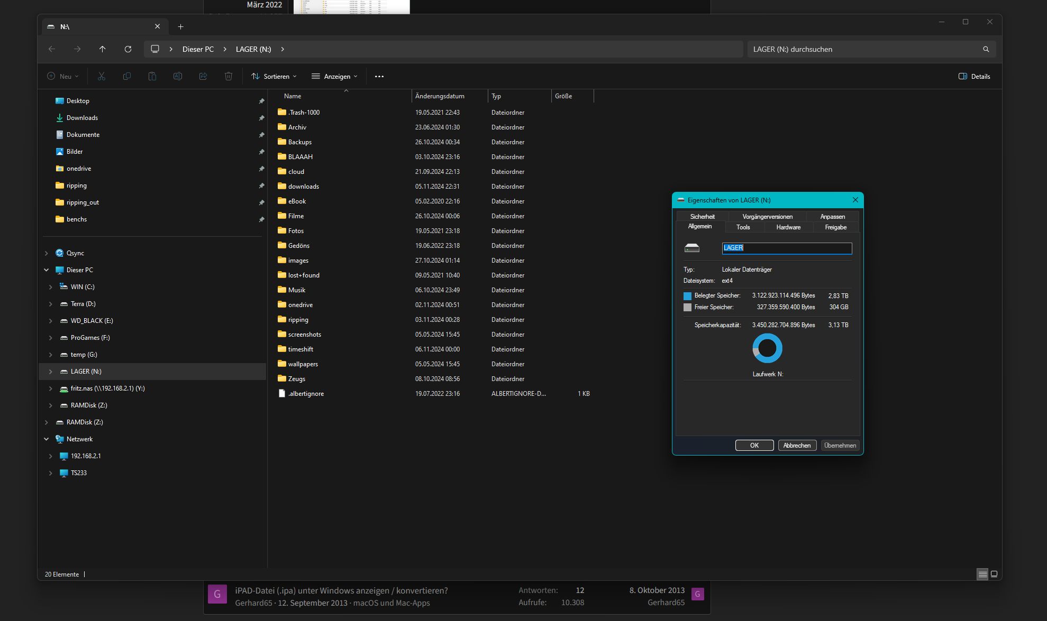Click the Delete toolbar icon
1047x621 pixels.
pos(229,76)
